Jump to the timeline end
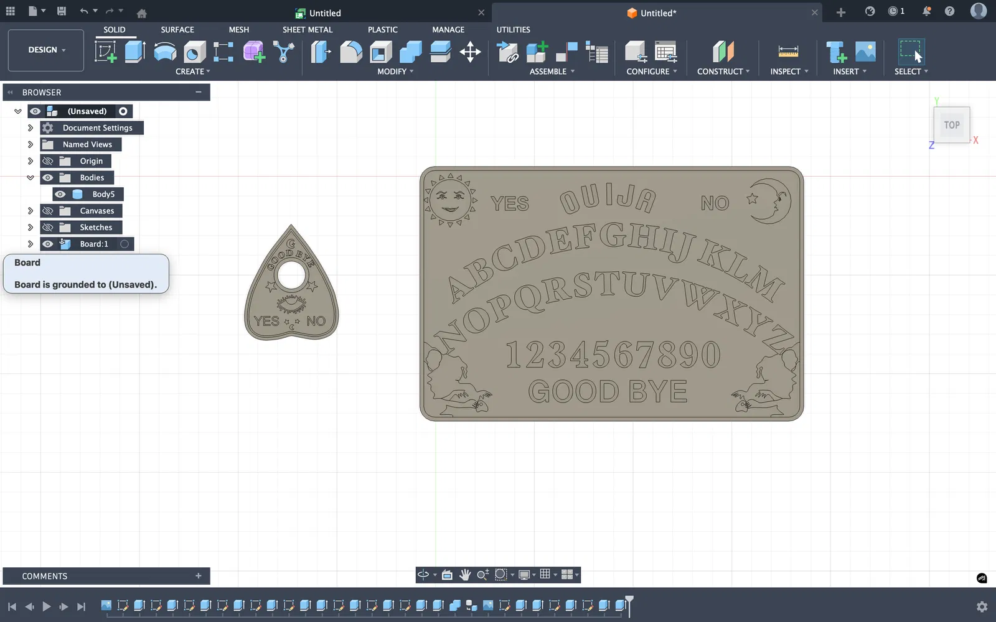Image resolution: width=996 pixels, height=622 pixels. tap(82, 606)
